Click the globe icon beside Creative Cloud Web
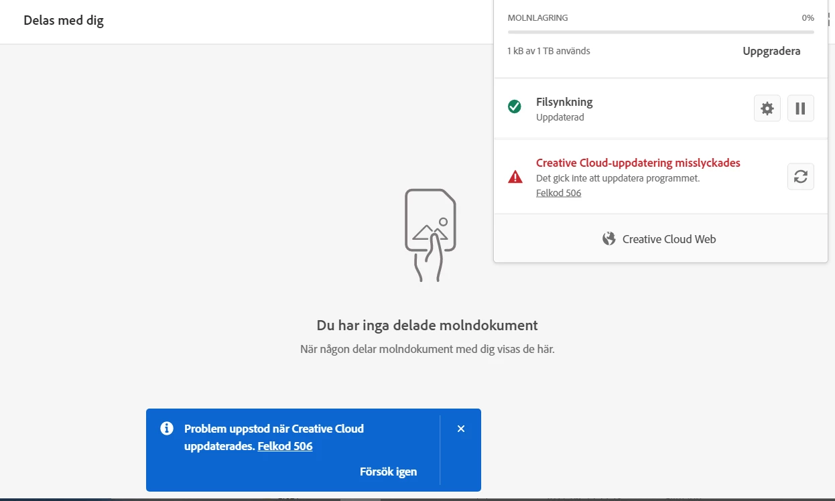Viewport: 835px width, 501px height. coord(608,239)
